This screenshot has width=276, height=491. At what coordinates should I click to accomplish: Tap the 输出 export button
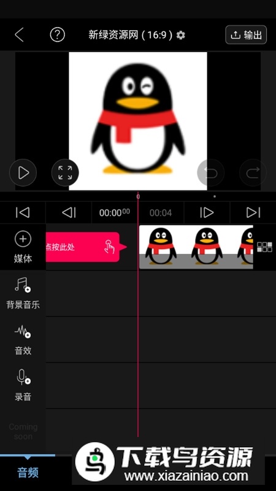coord(246,35)
